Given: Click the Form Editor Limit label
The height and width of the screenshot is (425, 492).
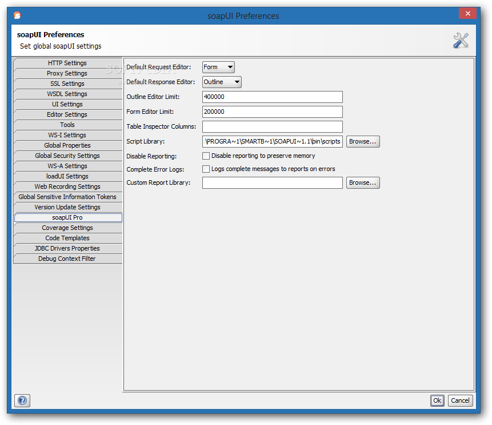Looking at the screenshot, I should (150, 112).
